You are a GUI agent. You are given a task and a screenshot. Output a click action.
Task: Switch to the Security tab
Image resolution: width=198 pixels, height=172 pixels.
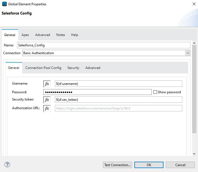[x=73, y=68]
